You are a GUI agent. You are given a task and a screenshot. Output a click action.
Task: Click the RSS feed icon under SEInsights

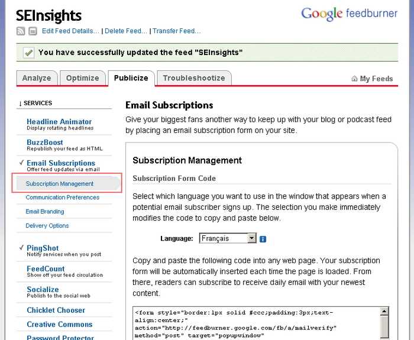click(x=21, y=31)
